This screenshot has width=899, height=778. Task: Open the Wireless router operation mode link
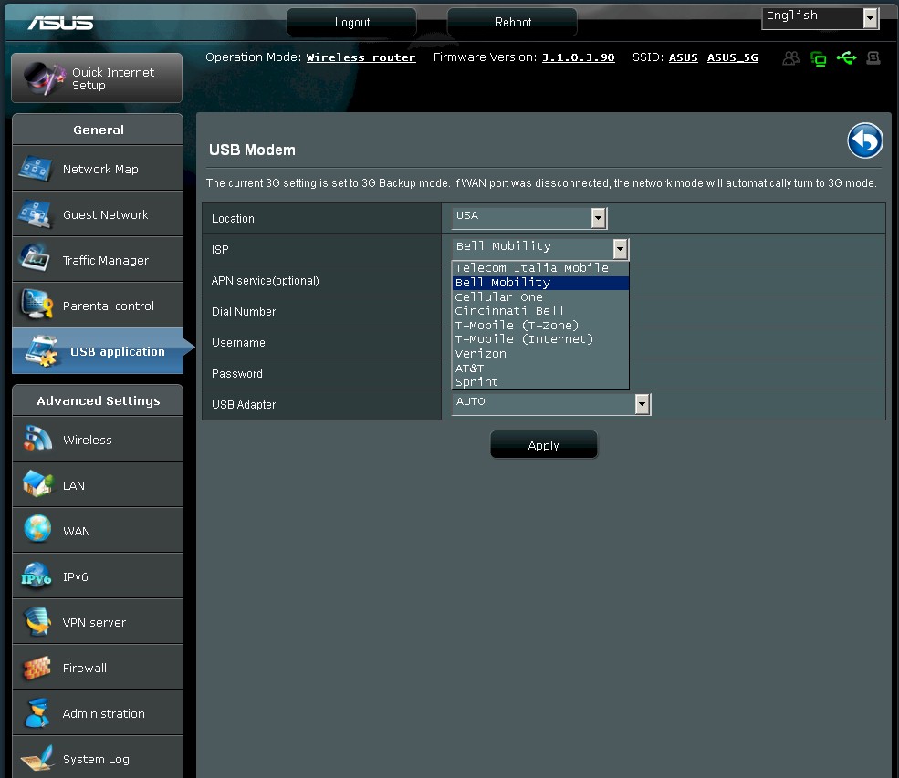click(x=361, y=57)
